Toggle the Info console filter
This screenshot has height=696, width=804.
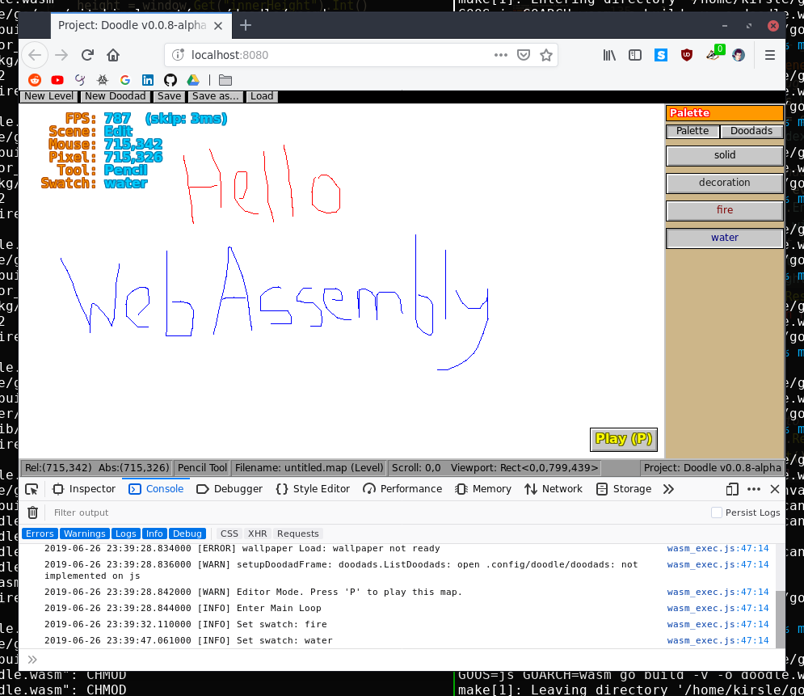(154, 534)
